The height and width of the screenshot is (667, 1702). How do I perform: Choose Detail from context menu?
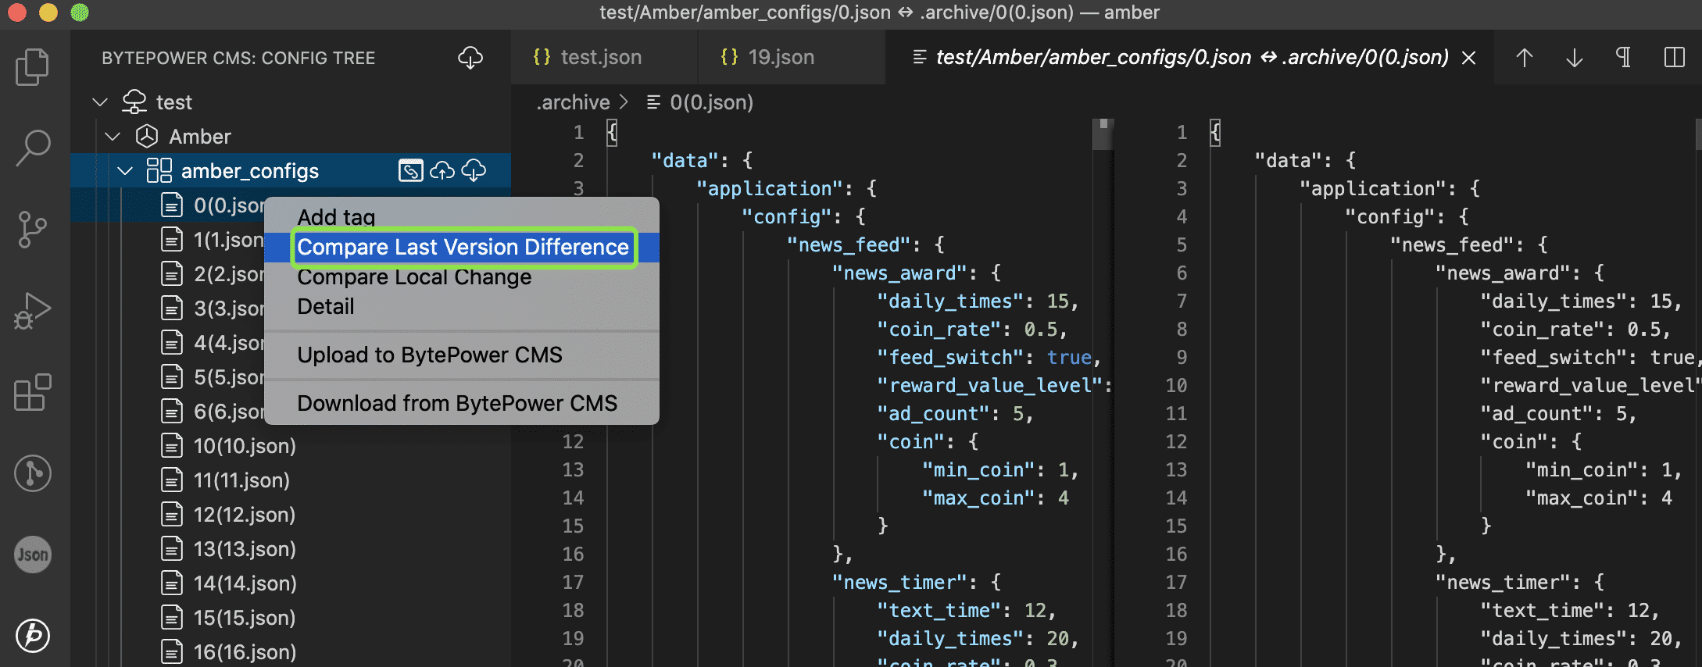(461, 307)
